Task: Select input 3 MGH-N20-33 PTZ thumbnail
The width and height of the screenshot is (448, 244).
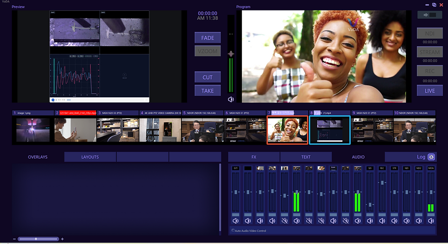Action: click(x=118, y=130)
